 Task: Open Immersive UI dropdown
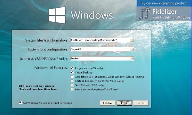pyautogui.click(x=102, y=58)
